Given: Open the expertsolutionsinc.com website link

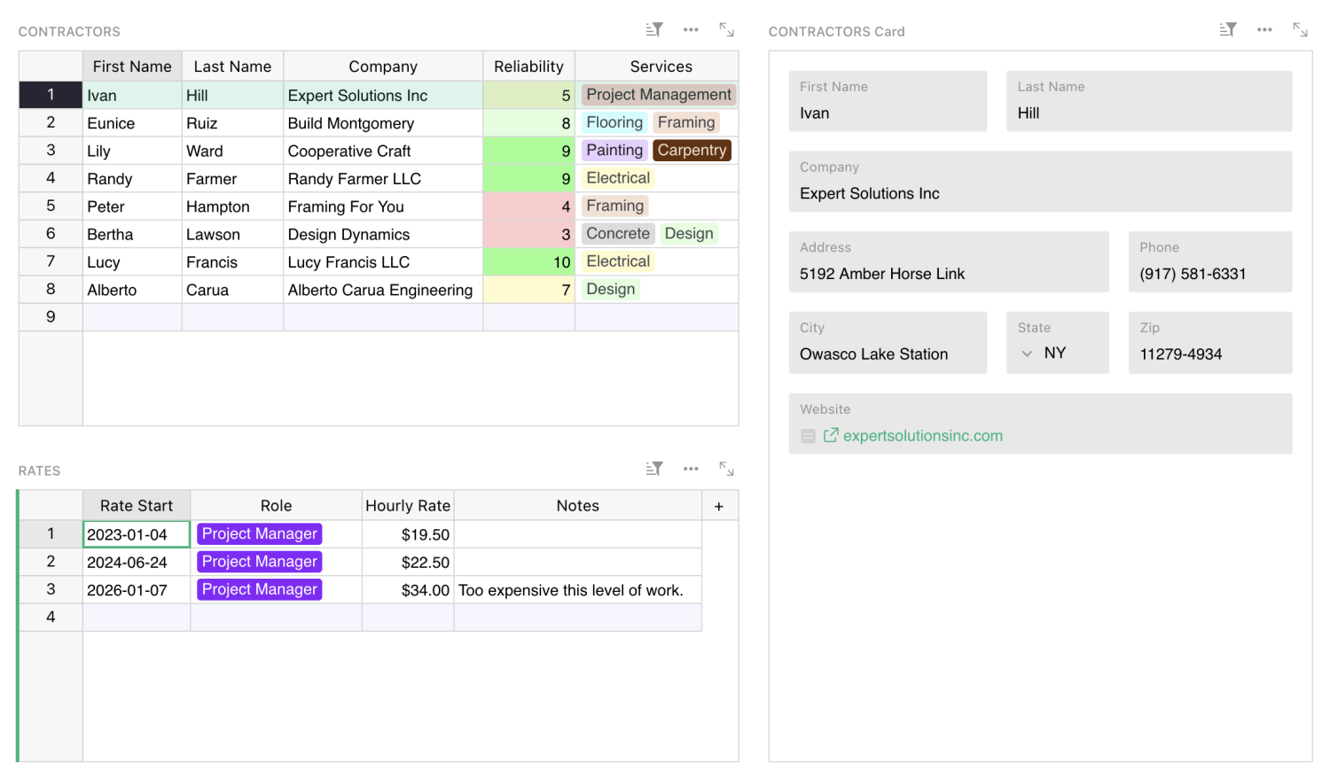Looking at the screenshot, I should point(922,436).
